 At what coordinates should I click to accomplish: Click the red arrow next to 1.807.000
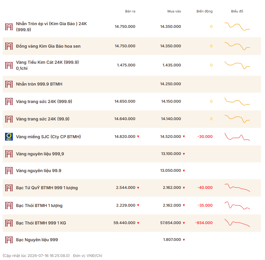tap(184, 240)
